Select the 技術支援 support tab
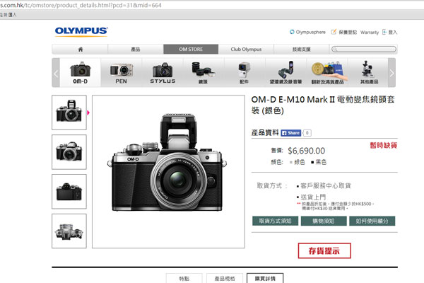The image size is (424, 283). click(301, 50)
